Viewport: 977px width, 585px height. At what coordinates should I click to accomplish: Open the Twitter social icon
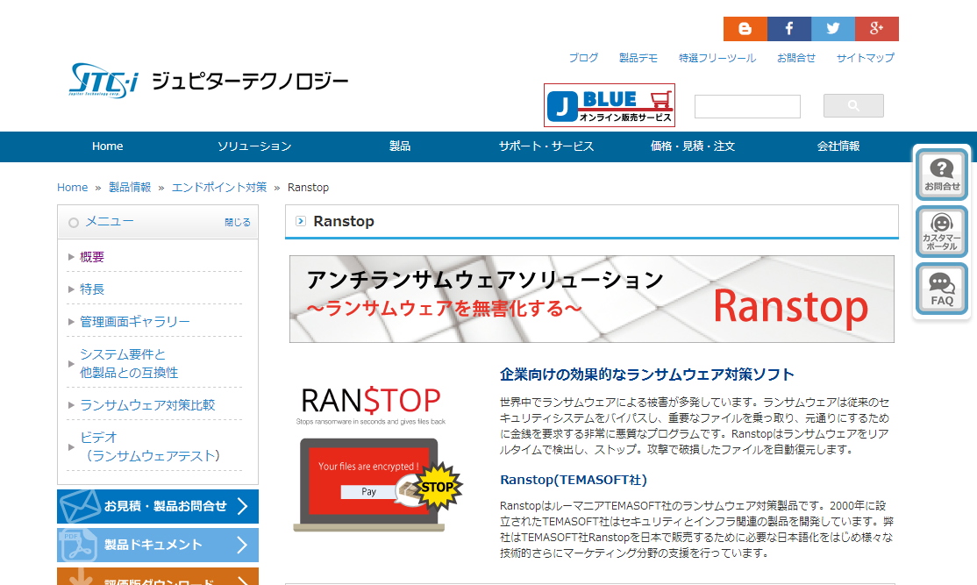pyautogui.click(x=833, y=29)
